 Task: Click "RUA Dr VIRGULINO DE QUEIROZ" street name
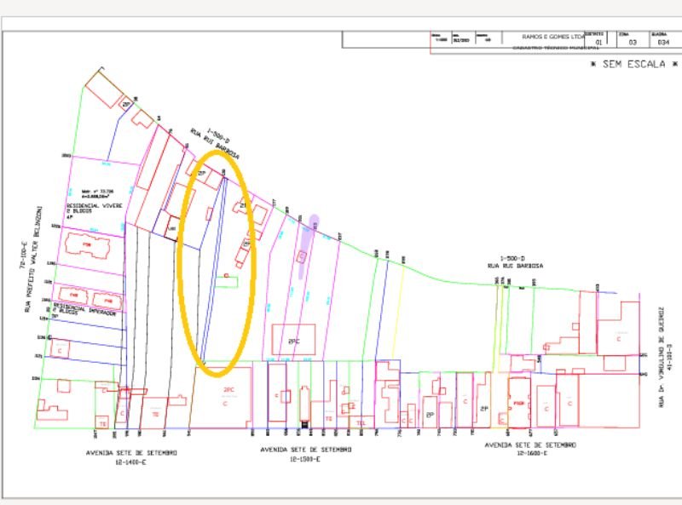(x=662, y=357)
